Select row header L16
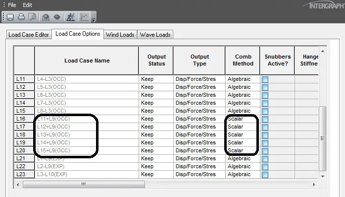 pyautogui.click(x=24, y=119)
